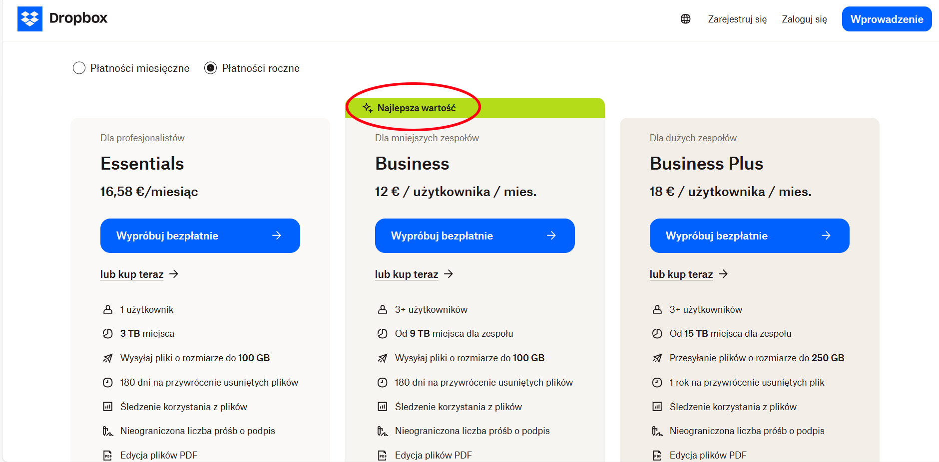Click the send icon beside 250 GB upload

[x=657, y=358]
